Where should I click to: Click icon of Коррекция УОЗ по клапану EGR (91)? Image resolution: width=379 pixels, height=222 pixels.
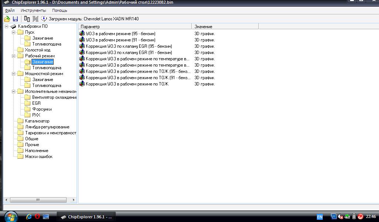click(82, 53)
